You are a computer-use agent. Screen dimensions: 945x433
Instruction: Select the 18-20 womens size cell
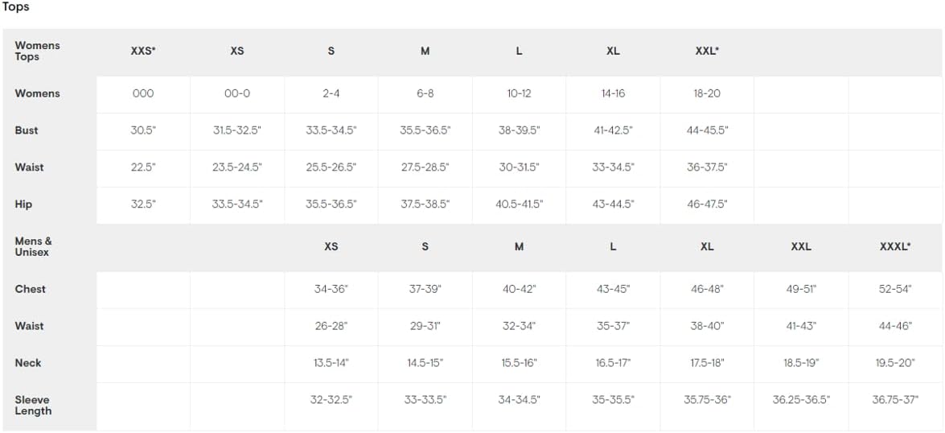707,93
